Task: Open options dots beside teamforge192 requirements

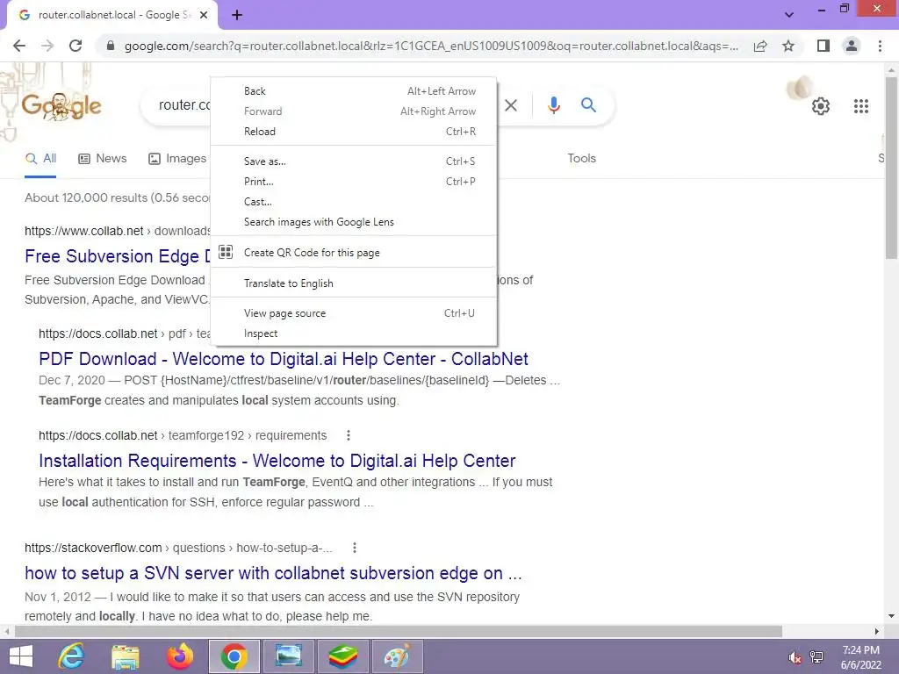Action: pyautogui.click(x=348, y=435)
